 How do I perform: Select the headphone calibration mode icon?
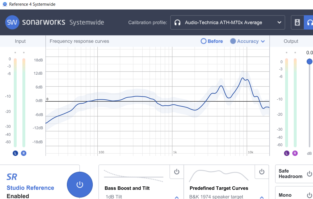(x=309, y=22)
